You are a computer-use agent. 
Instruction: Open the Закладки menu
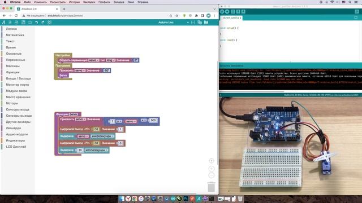(89, 2)
